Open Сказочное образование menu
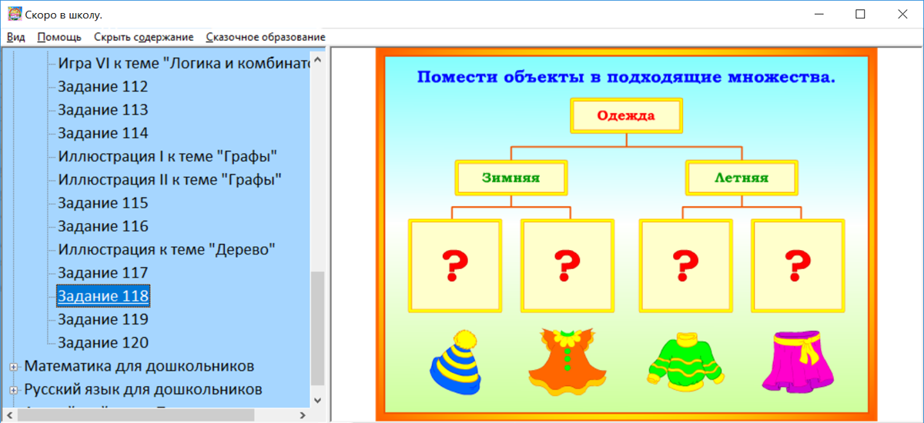 click(x=266, y=37)
